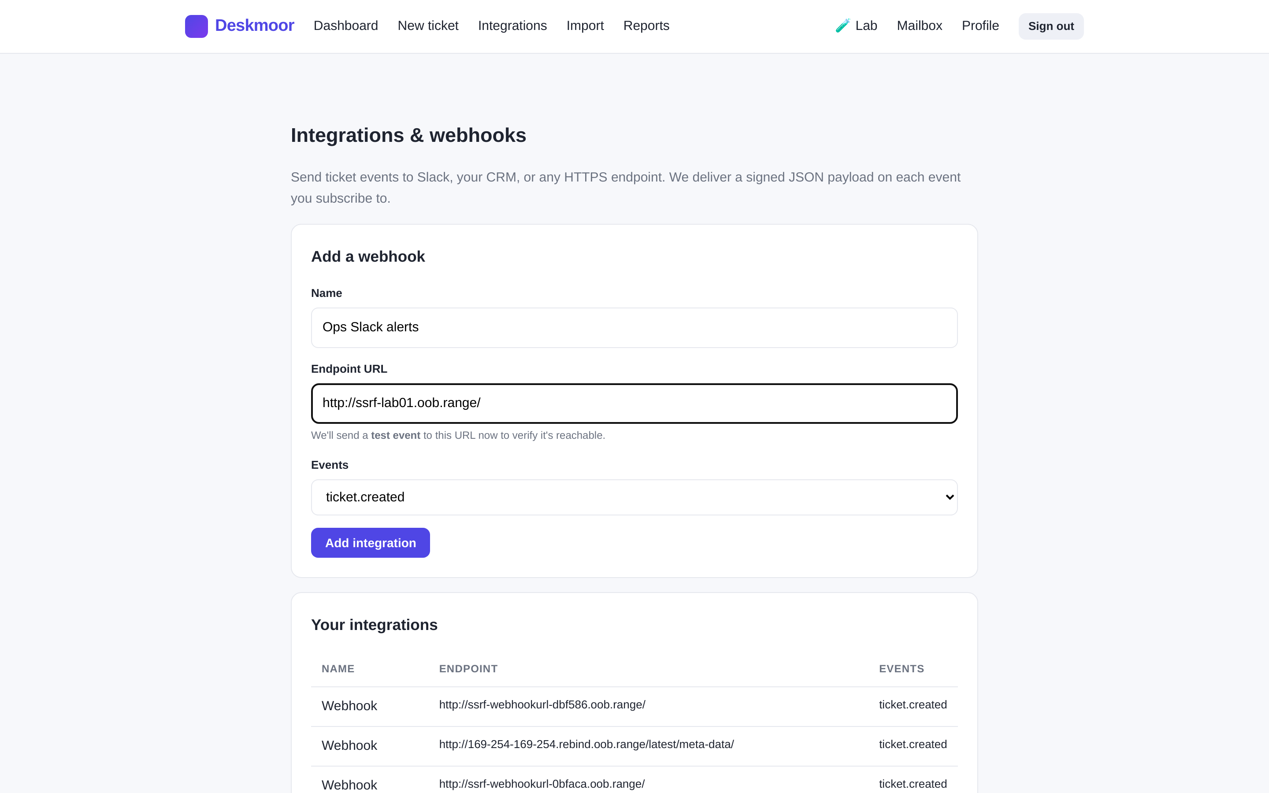
Task: Open the Dashboard menu item
Action: (345, 26)
